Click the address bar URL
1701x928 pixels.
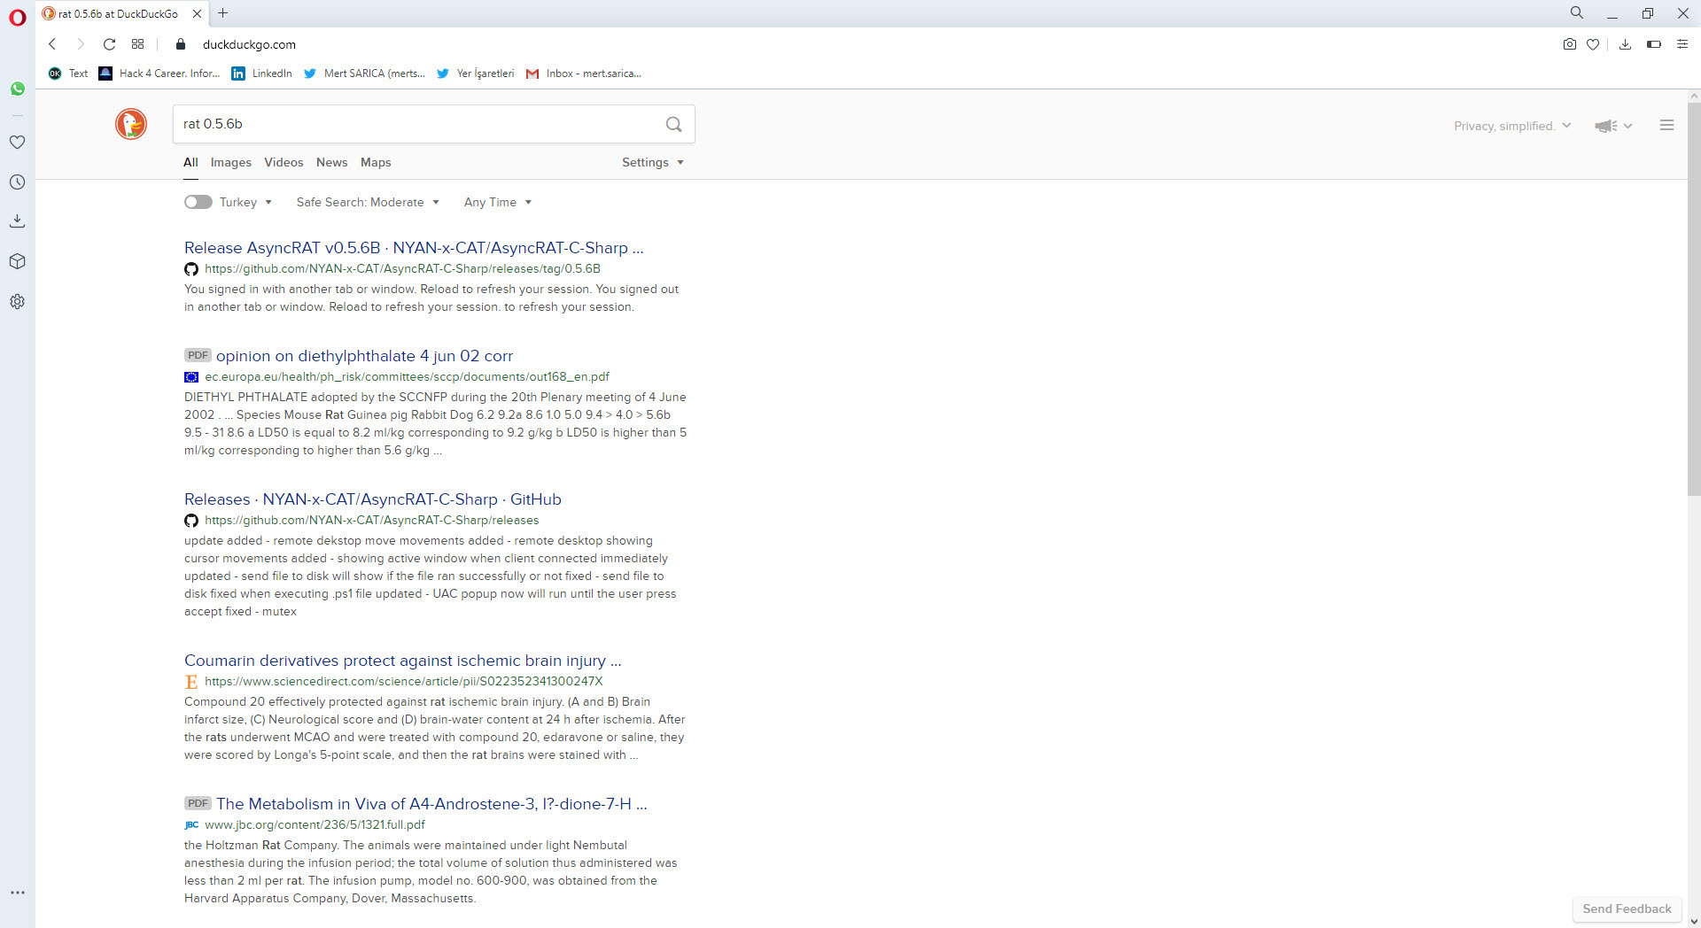coord(249,44)
